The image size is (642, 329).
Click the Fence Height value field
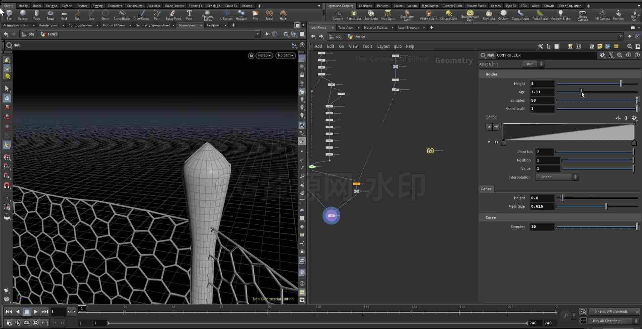542,198
